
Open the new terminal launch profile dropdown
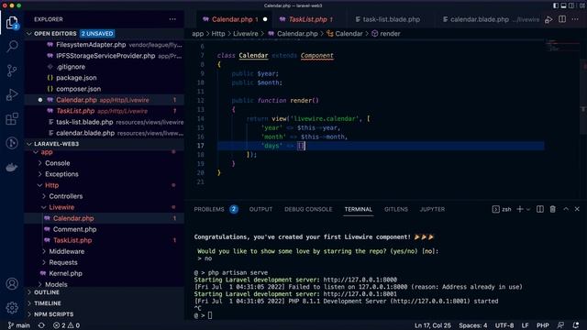pos(528,210)
